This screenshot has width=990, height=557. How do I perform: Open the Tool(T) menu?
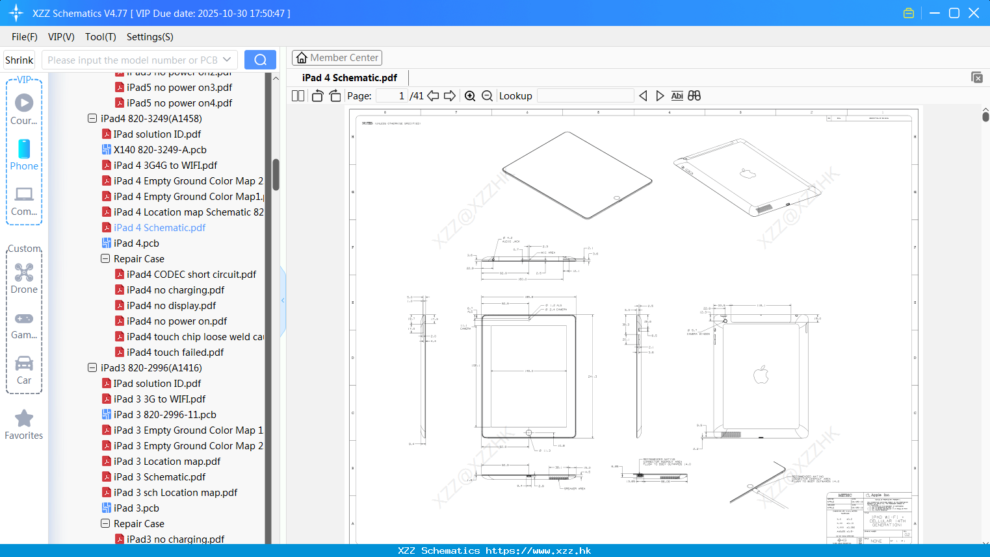(x=101, y=37)
